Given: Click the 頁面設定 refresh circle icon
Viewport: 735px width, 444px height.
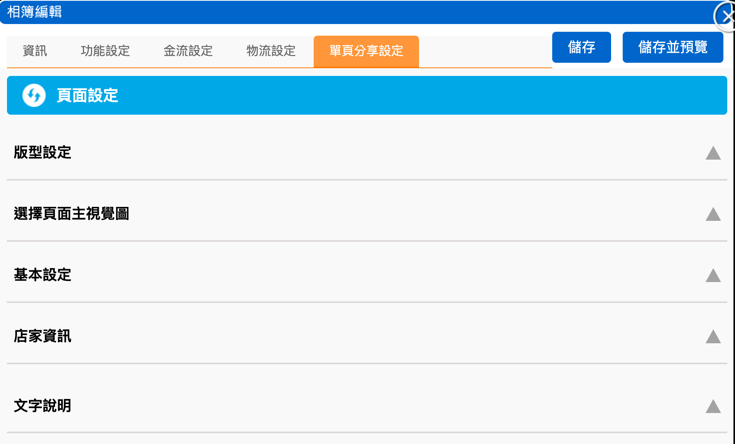Looking at the screenshot, I should (x=34, y=95).
